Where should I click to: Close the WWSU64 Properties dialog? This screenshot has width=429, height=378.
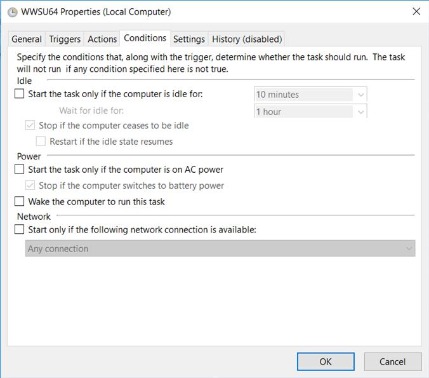(x=416, y=11)
